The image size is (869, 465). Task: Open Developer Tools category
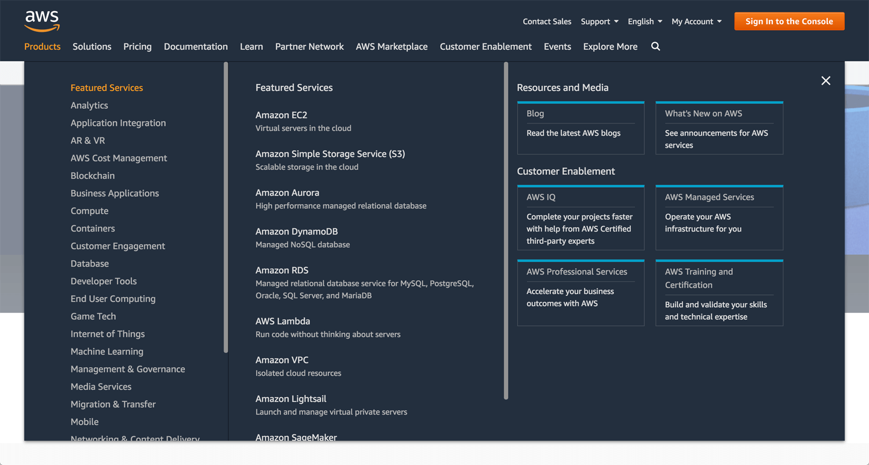(x=104, y=281)
